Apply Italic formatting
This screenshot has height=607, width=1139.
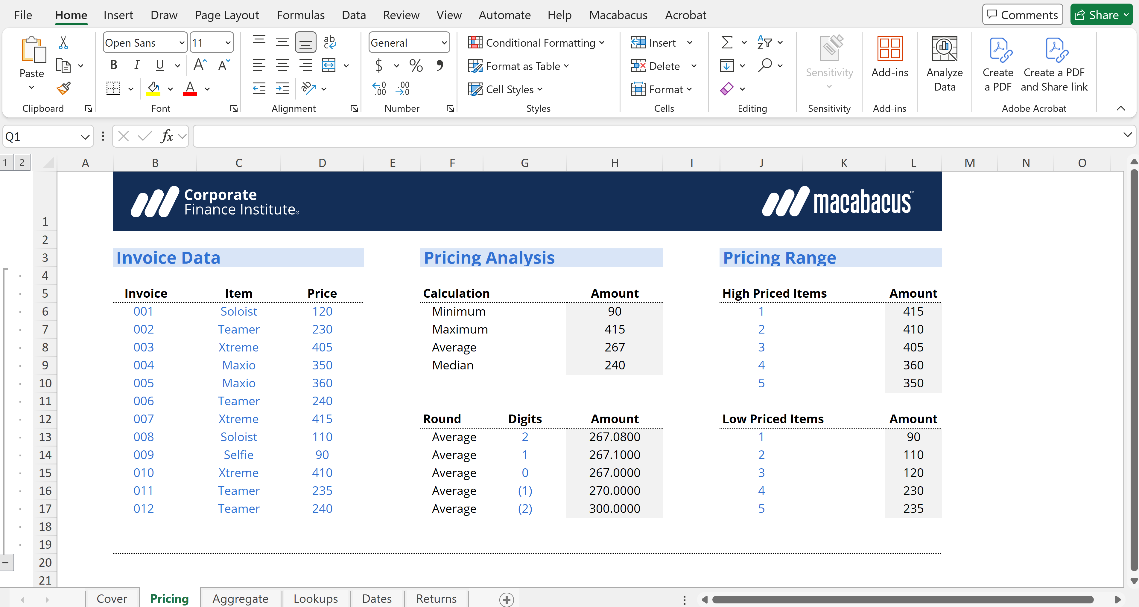coord(137,65)
